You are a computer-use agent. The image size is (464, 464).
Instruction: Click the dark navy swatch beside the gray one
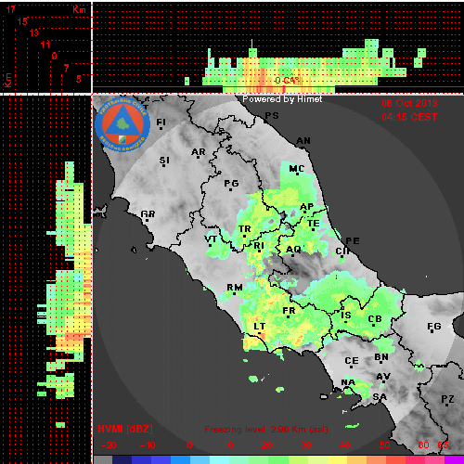(x=122, y=459)
